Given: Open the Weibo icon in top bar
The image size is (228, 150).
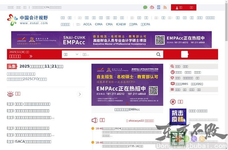Looking at the screenshot, I should [x=152, y=7].
